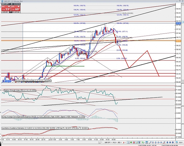Viewport: 184px width, 146px height.
Task: Click the red Ask 156.60 buy tile
Action: click(16, 8)
